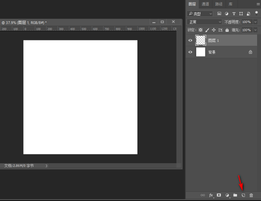Select the 背景 layer thumbnail
Screen dimensions: 261x201
coord(201,52)
